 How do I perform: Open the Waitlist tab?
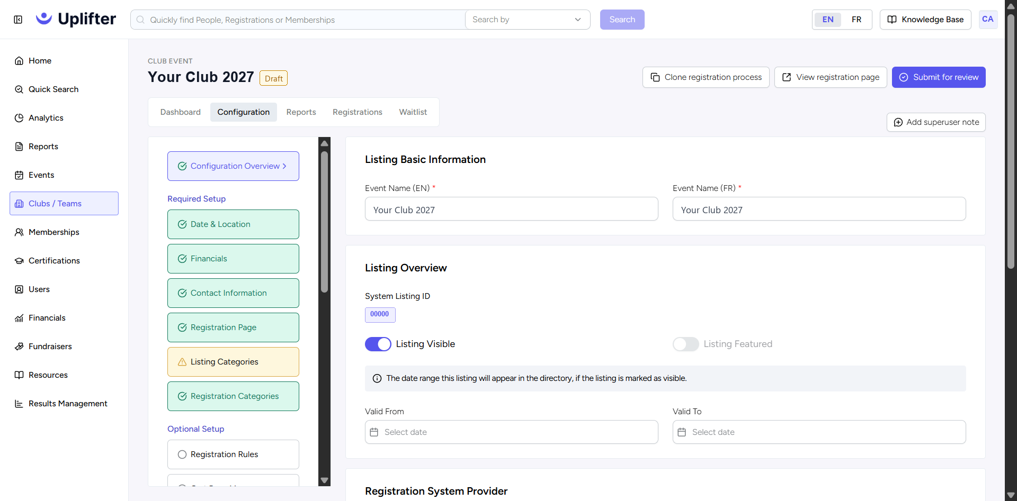pyautogui.click(x=413, y=112)
